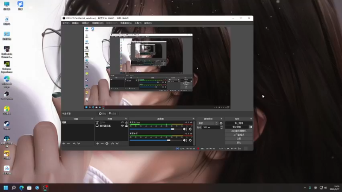342x192 pixels.
Task: Click the red REC indicator in OBS status bar
Action: point(198,148)
